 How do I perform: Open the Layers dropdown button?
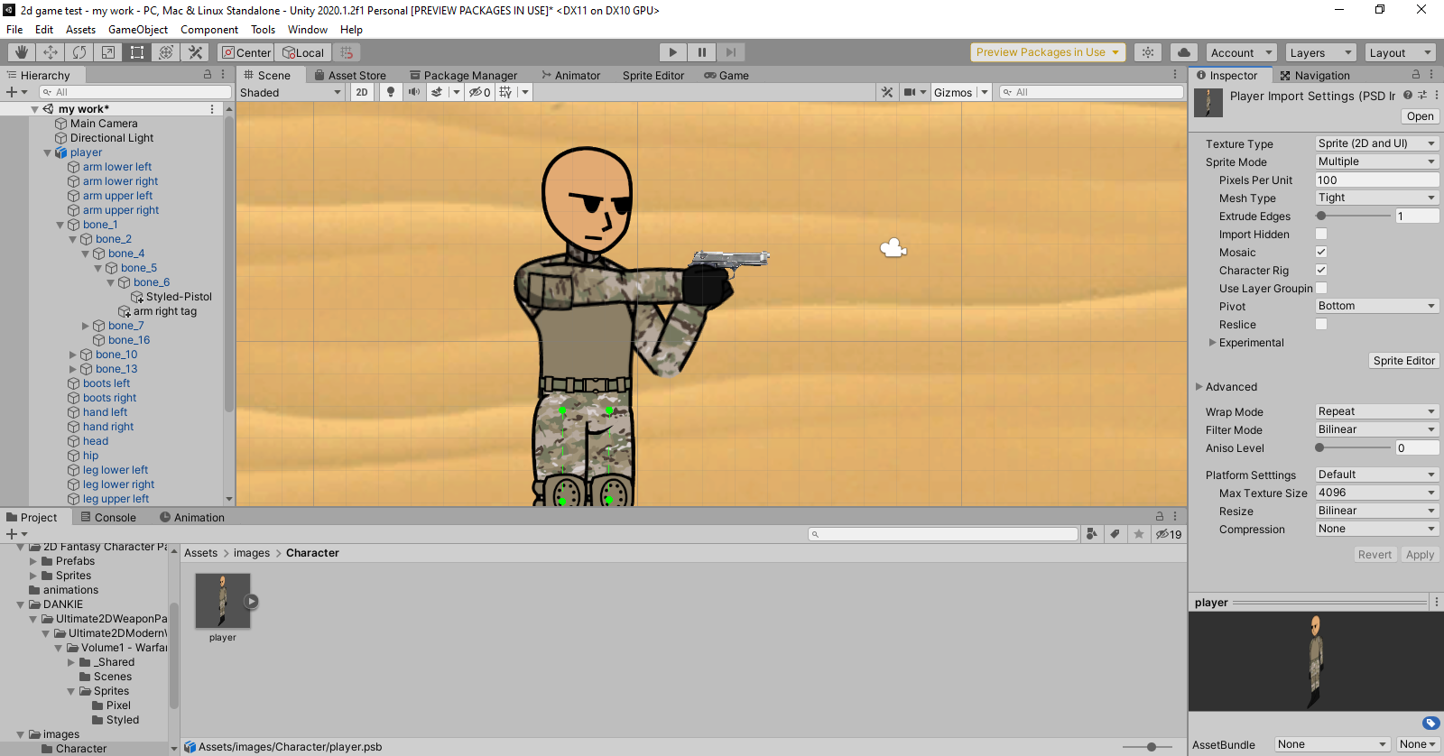tap(1319, 52)
